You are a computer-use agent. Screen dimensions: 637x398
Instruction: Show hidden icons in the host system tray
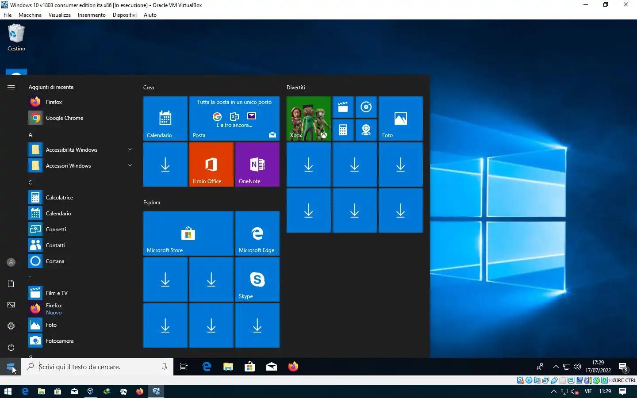click(554, 391)
